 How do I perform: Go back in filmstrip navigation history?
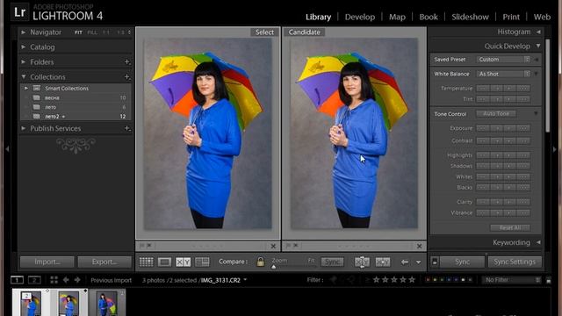(x=66, y=280)
